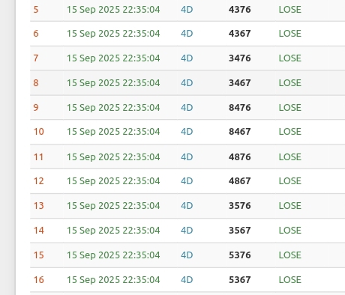
Task: Open the 4D link in row 11
Action: [x=187, y=157]
